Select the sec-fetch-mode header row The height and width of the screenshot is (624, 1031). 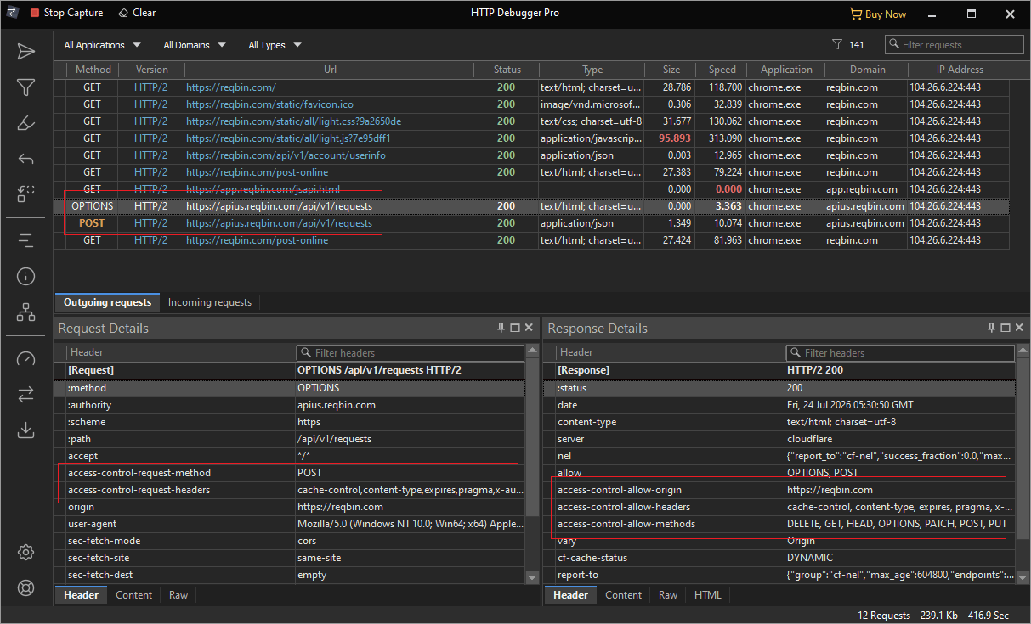[x=290, y=541]
